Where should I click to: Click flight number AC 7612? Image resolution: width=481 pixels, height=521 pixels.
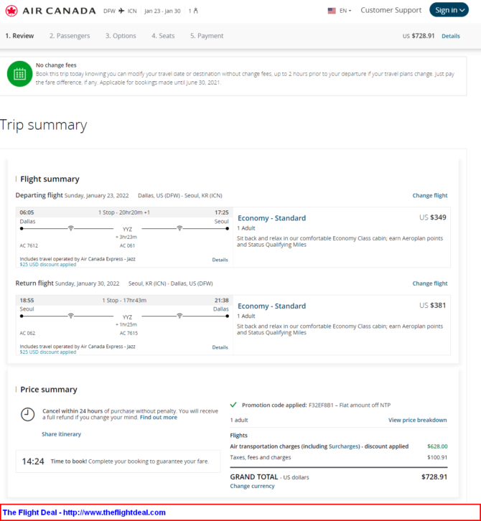29,245
